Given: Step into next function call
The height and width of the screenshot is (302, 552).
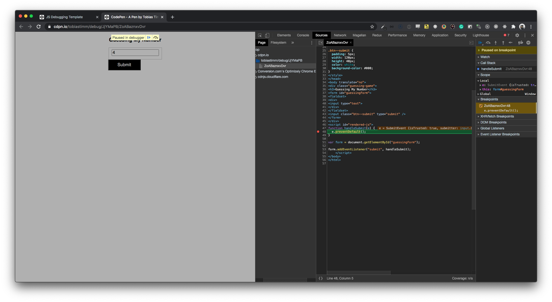Looking at the screenshot, I should (x=495, y=43).
